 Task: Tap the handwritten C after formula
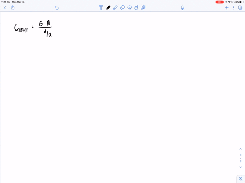[x=21, y=28]
